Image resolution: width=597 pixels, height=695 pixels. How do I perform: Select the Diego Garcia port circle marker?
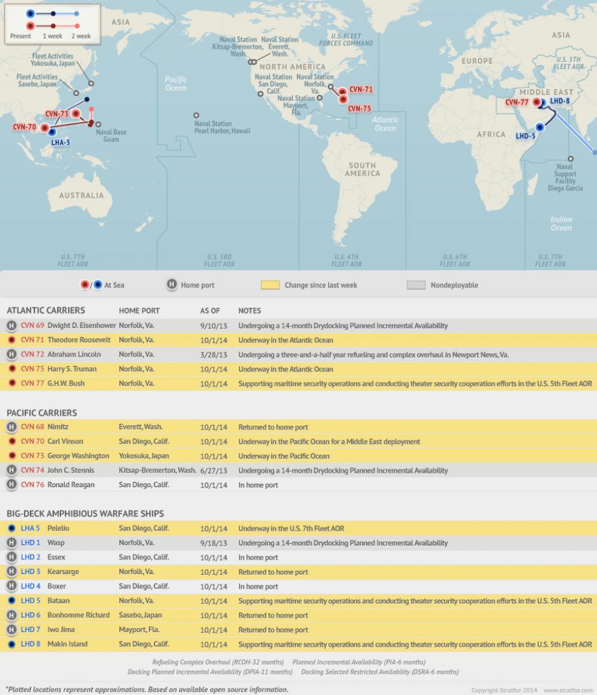570,159
